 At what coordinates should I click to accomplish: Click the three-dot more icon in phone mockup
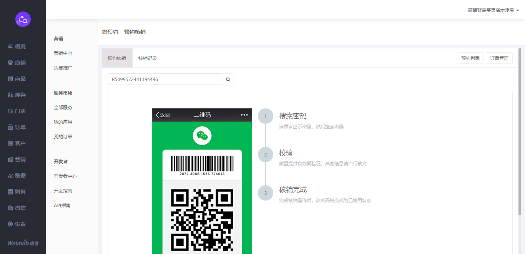pyautogui.click(x=244, y=115)
